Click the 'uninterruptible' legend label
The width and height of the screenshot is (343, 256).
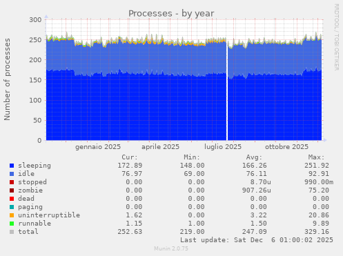(x=49, y=215)
